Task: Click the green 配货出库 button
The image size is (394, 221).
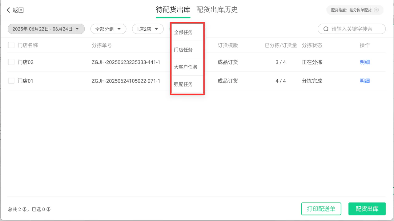Action: 367,209
